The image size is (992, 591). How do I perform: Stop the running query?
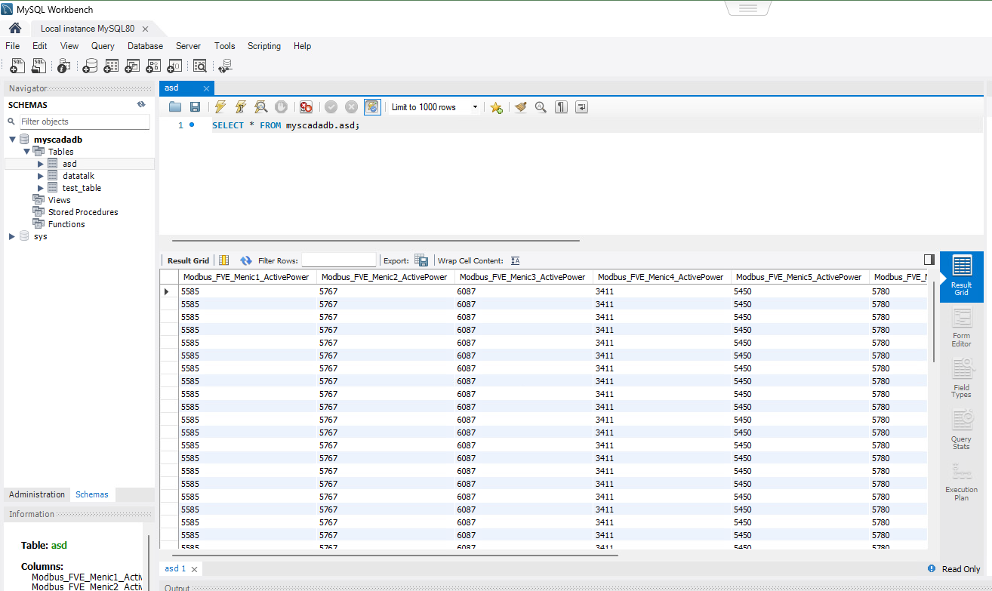(281, 107)
